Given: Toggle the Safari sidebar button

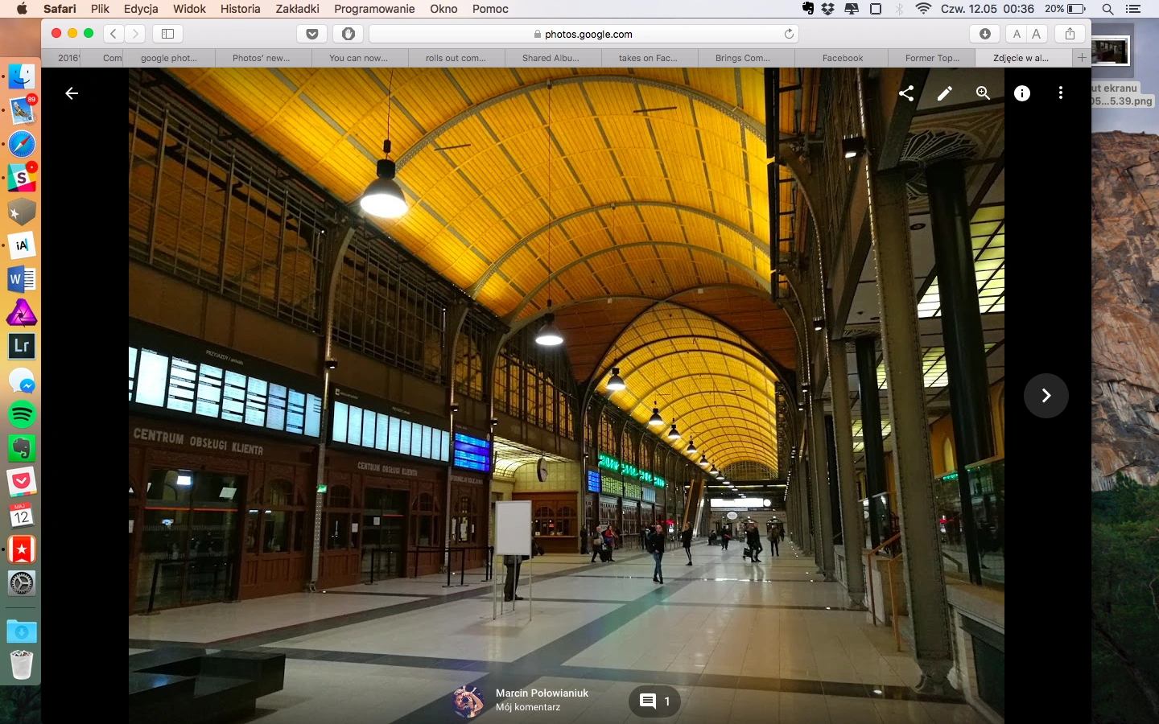Looking at the screenshot, I should [x=168, y=34].
